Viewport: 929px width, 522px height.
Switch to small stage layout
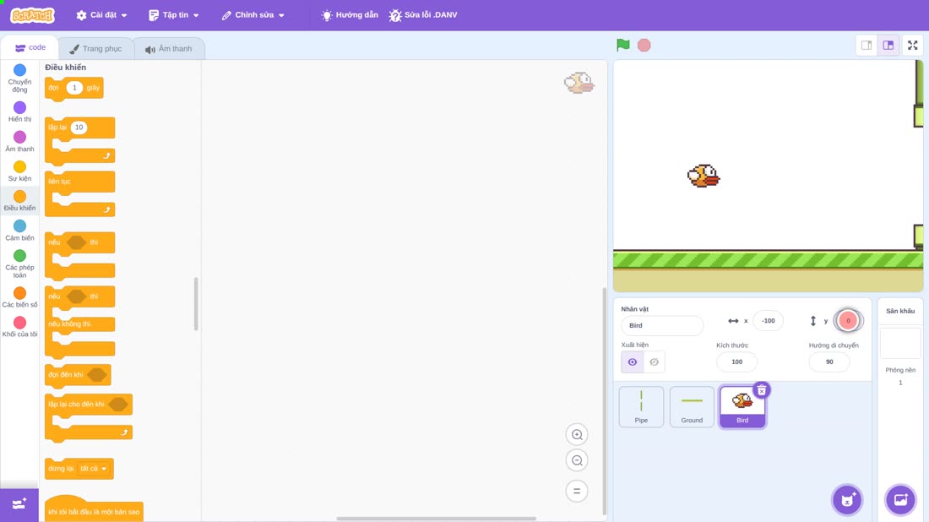pyautogui.click(x=867, y=45)
